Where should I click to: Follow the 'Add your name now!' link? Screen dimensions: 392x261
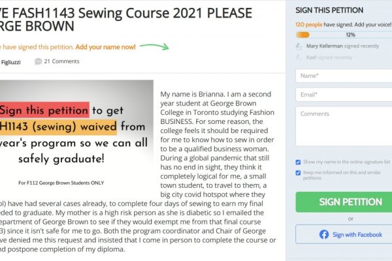(x=105, y=47)
